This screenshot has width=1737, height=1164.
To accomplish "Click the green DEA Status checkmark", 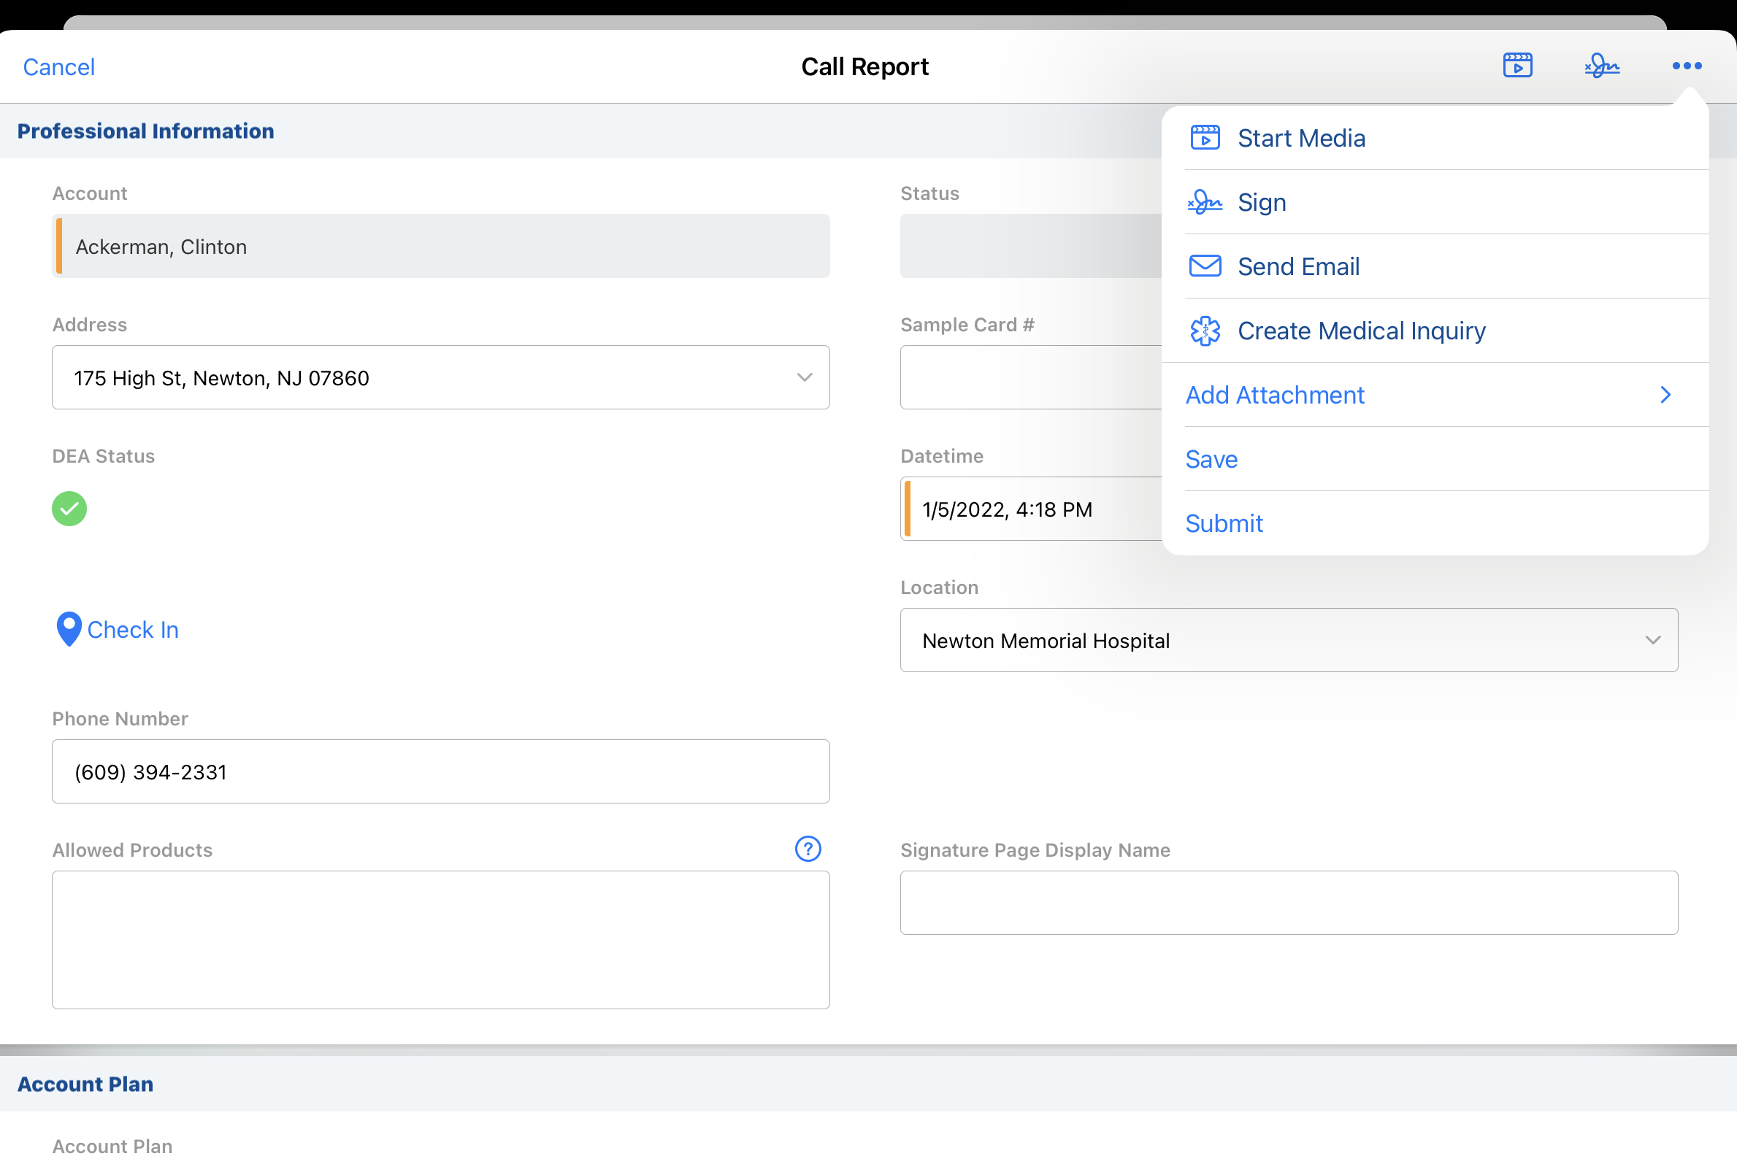I will pos(69,509).
